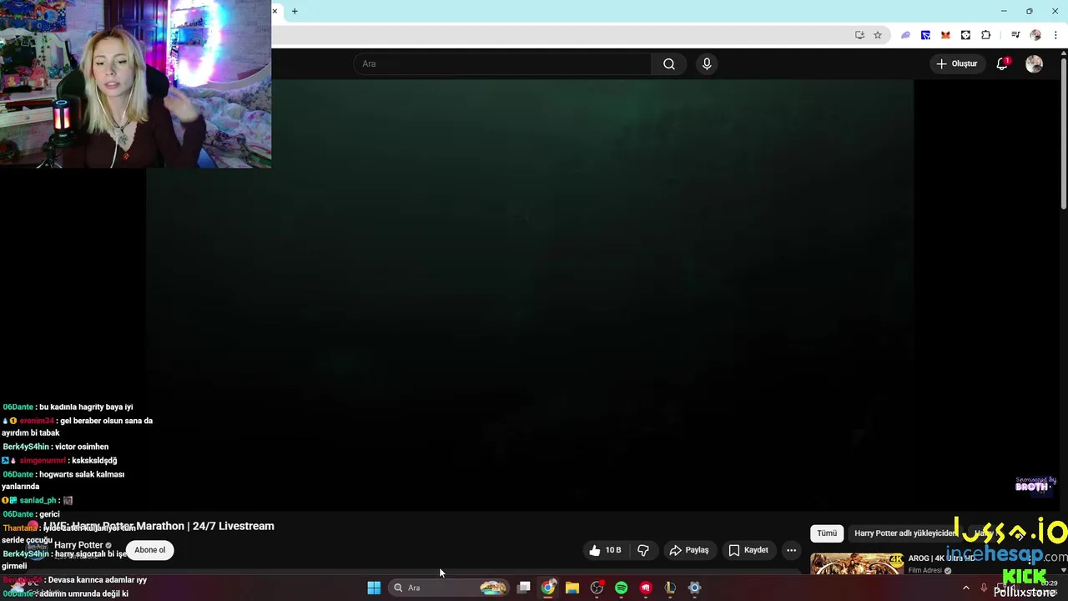This screenshot has width=1068, height=601.
Task: Switch to Chrome in taskbar
Action: (x=548, y=588)
